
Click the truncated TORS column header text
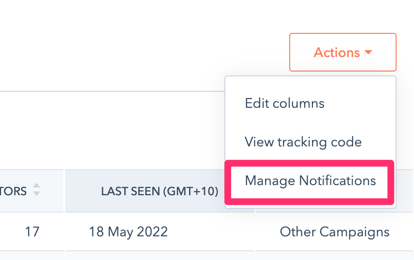[x=13, y=191]
